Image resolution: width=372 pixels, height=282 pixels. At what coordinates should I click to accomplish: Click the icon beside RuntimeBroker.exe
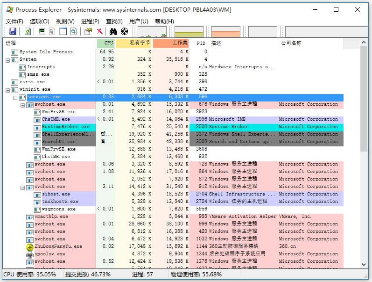tap(37, 128)
